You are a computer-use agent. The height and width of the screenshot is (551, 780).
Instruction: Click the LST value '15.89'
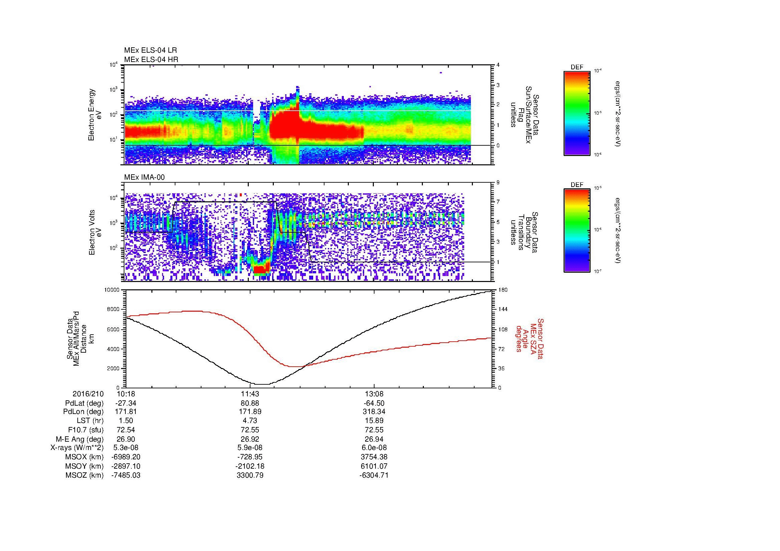(x=374, y=421)
